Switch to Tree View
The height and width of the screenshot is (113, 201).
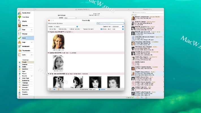[x=25, y=17]
